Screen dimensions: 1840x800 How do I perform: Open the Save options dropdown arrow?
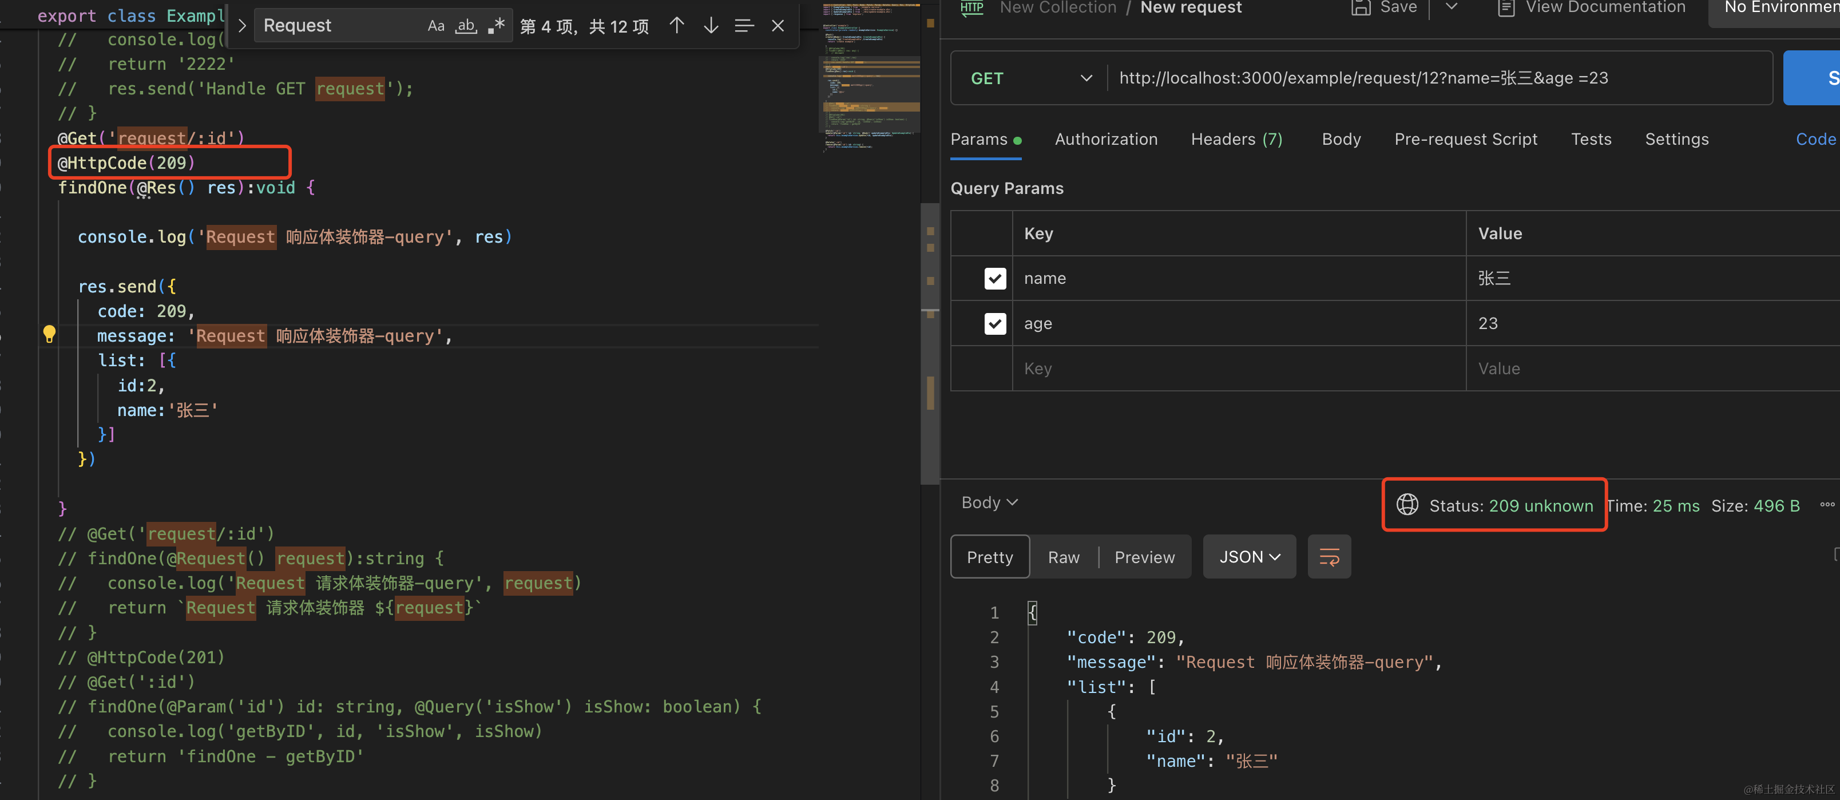point(1451,6)
